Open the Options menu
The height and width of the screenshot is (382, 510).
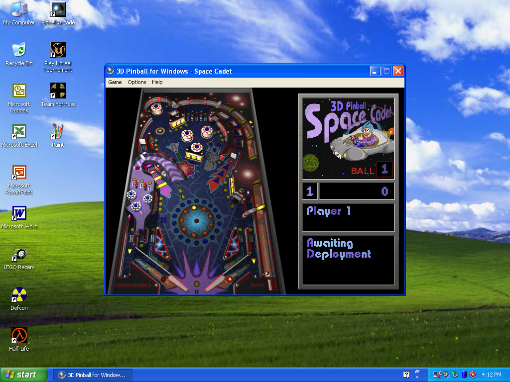(x=137, y=82)
